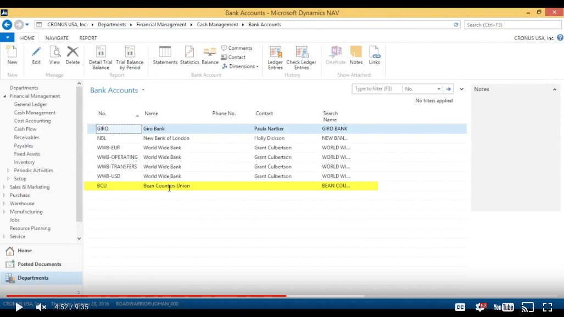Expand the Sales & Marketing node

[x=4, y=187]
